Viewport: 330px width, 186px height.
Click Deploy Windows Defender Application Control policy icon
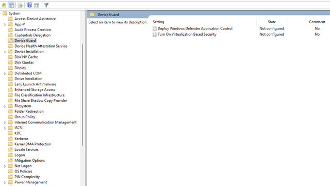(x=155, y=28)
